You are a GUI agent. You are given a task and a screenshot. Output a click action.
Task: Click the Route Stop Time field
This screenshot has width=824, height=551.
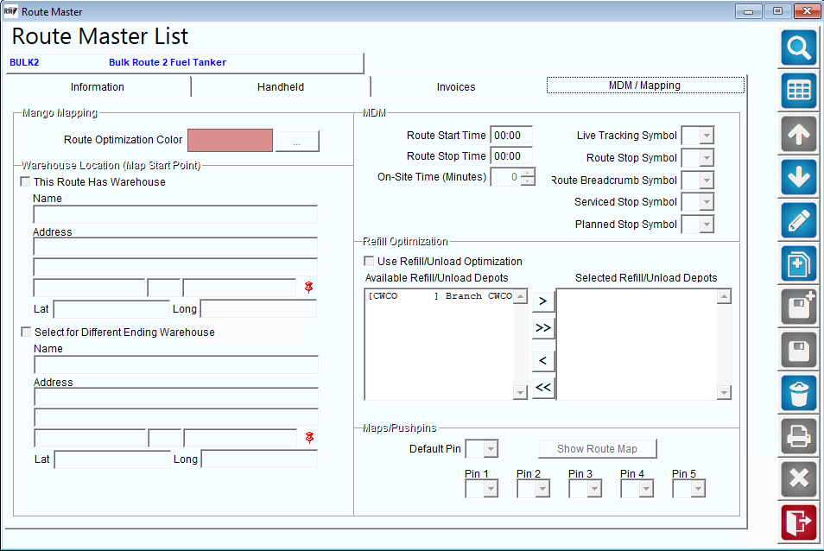pos(511,156)
